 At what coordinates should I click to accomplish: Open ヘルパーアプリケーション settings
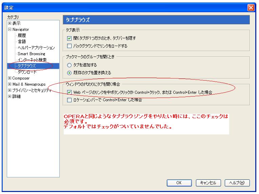coord(36,48)
